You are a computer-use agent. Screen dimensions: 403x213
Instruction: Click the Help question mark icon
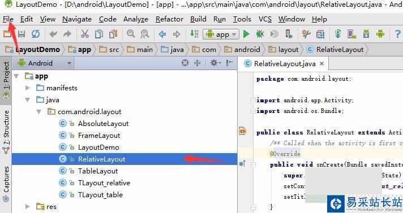click(x=398, y=34)
